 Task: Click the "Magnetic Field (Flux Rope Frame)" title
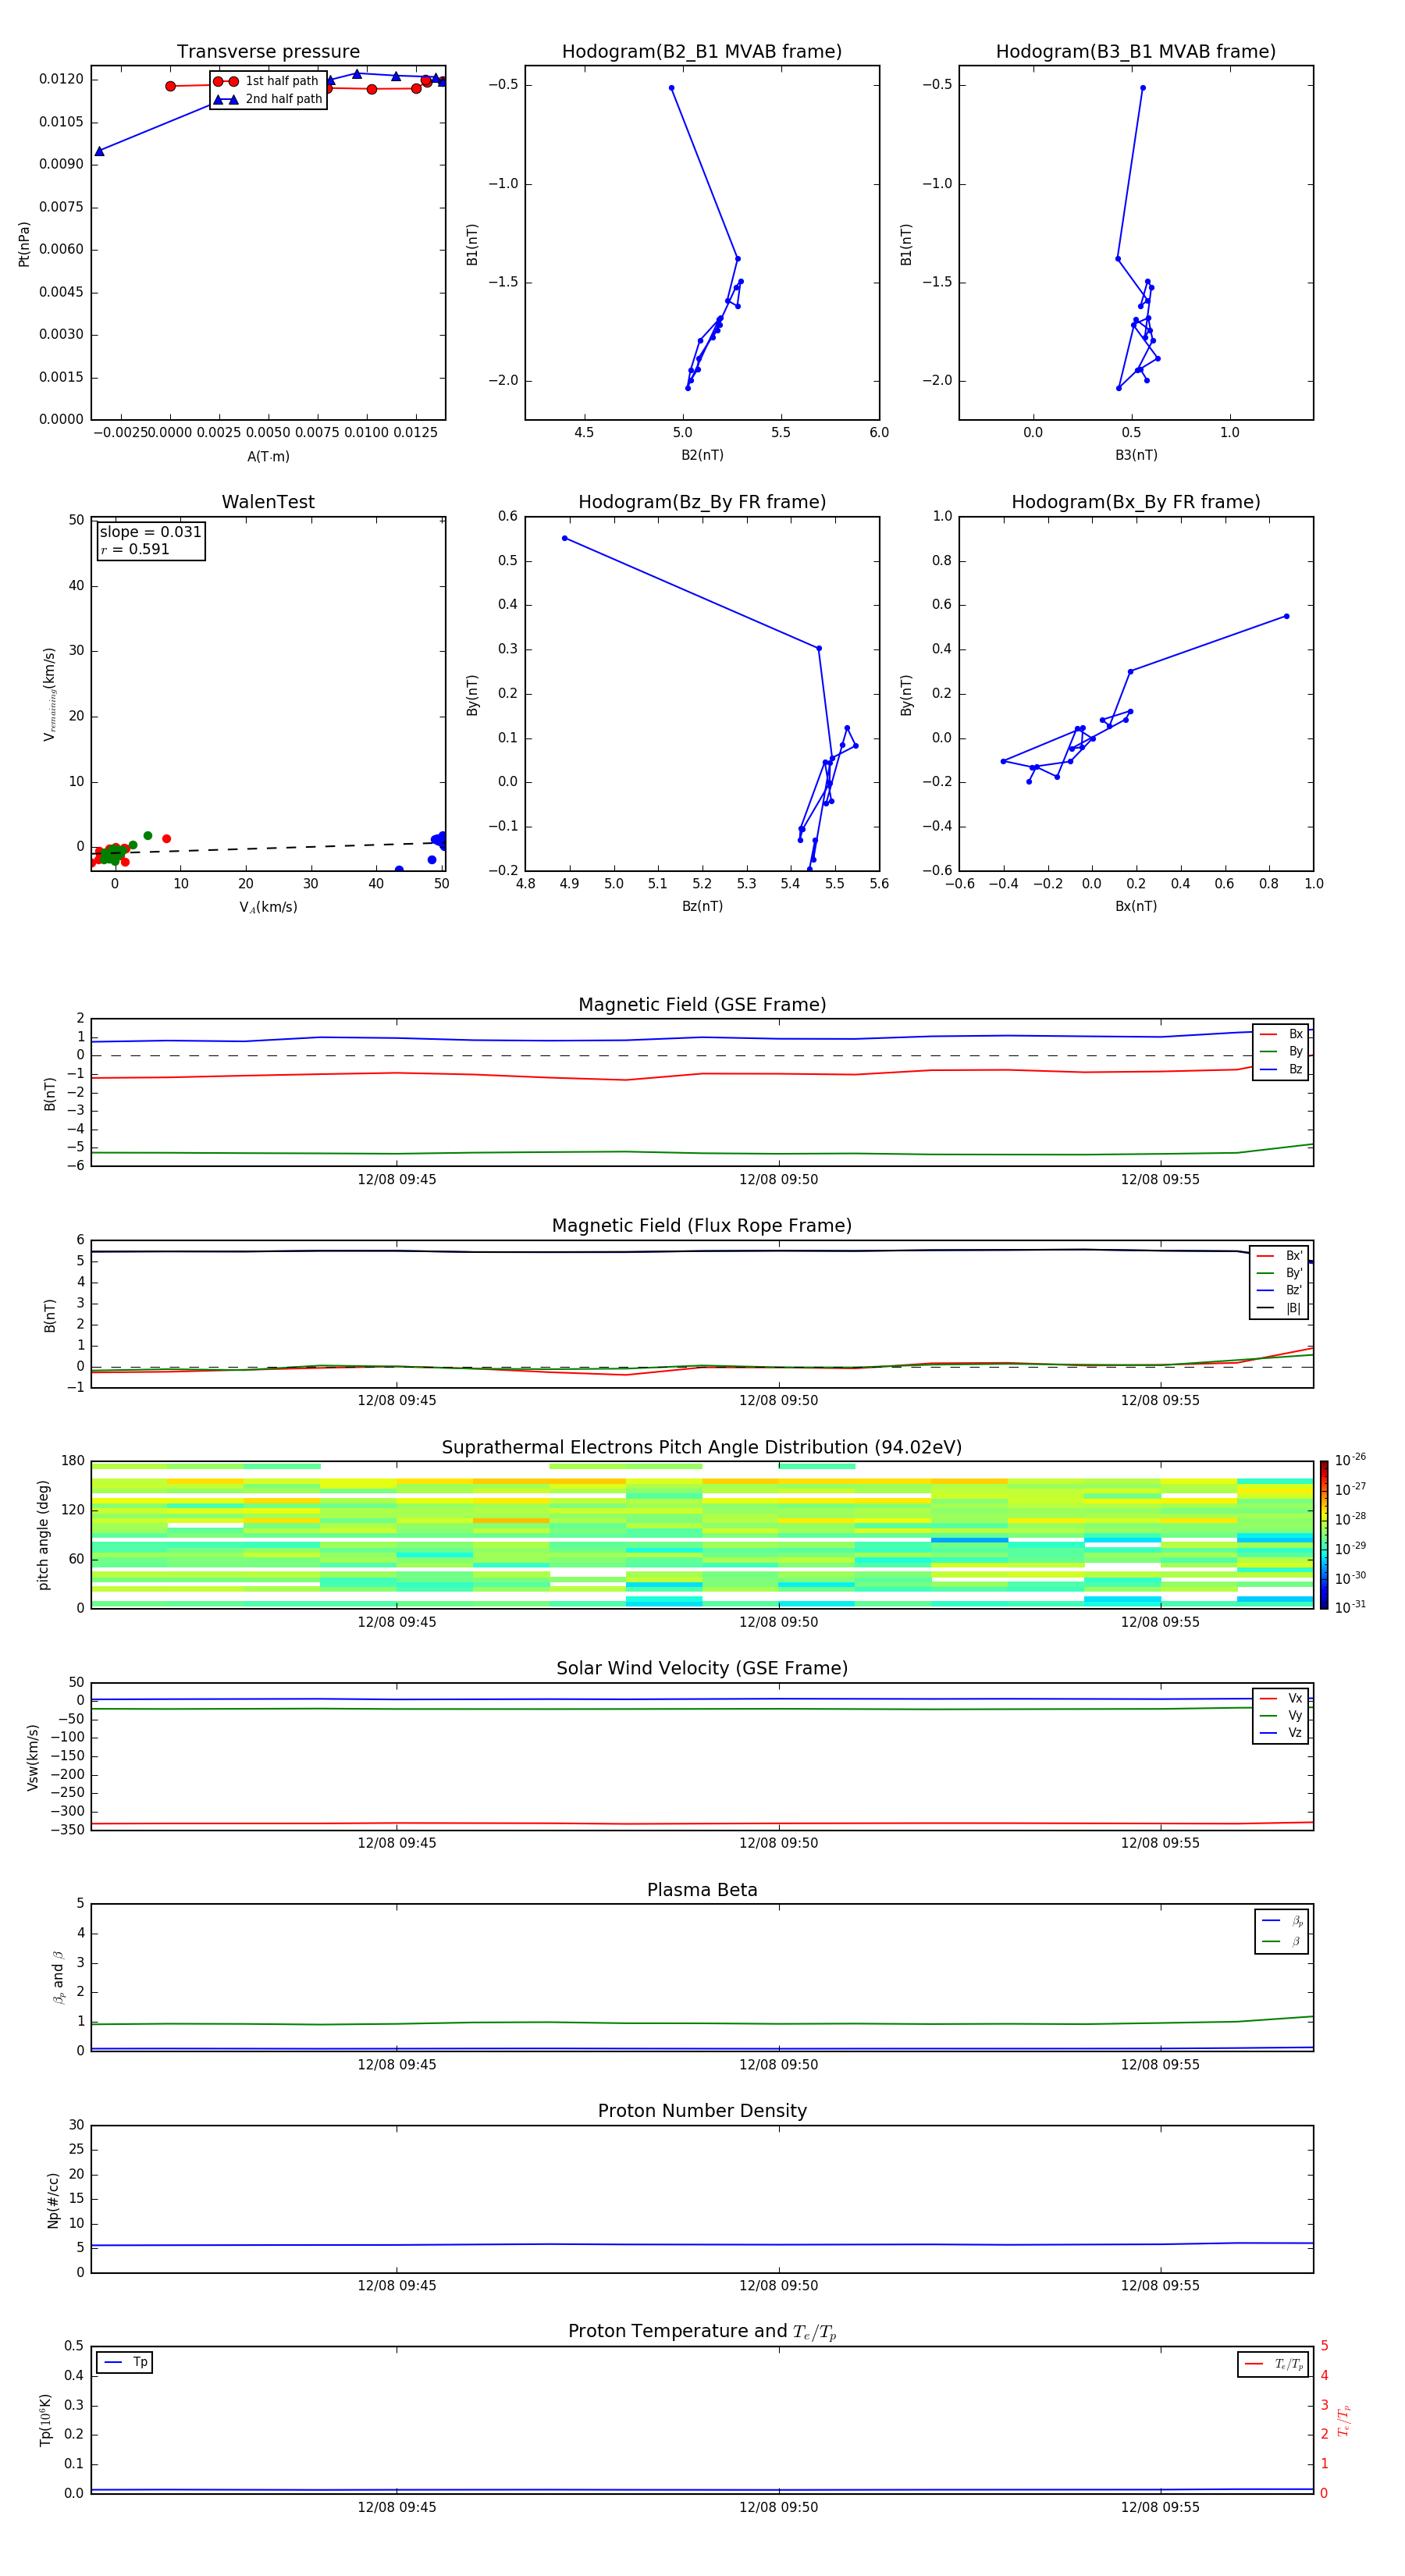pyautogui.click(x=702, y=1226)
